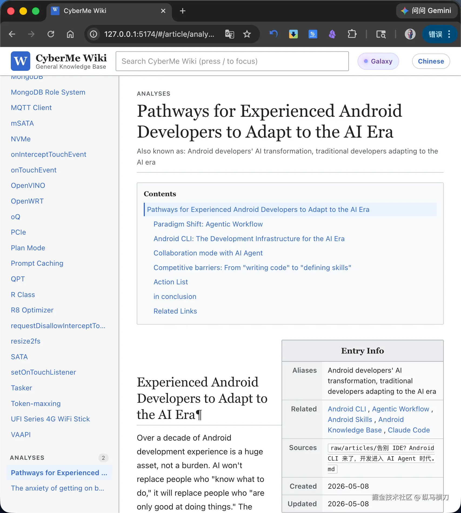461x513 pixels.
Task: Open the mSATA sidebar entry
Action: click(22, 123)
